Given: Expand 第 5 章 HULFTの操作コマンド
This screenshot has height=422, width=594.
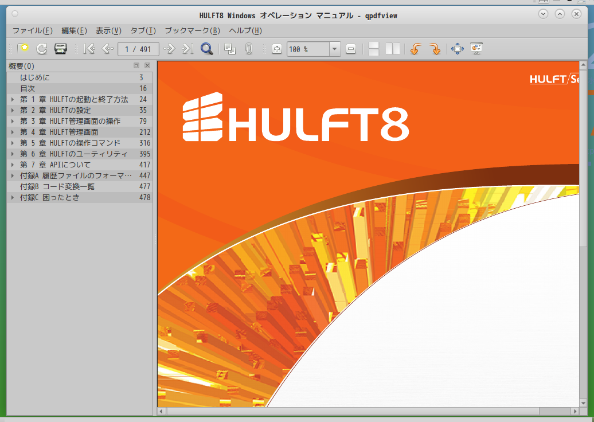Looking at the screenshot, I should click(13, 143).
